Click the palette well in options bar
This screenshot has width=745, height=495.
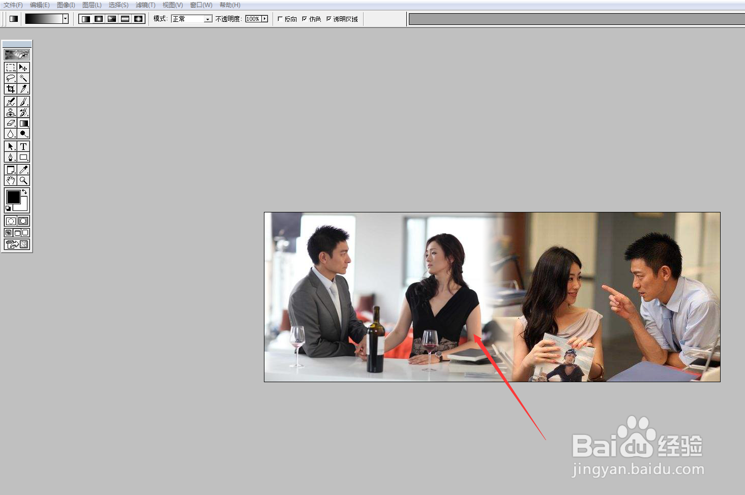click(x=577, y=19)
